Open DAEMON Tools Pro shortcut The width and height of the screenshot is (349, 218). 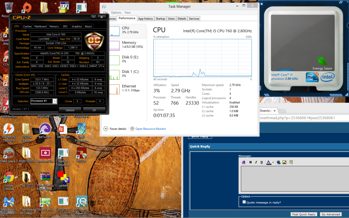point(9,129)
